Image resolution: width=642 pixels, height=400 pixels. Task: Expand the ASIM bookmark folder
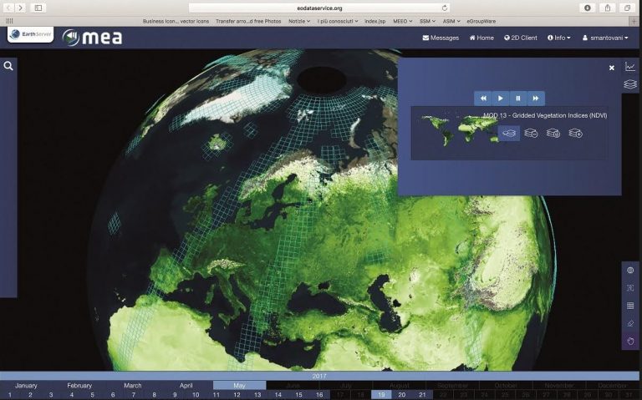[x=451, y=21]
